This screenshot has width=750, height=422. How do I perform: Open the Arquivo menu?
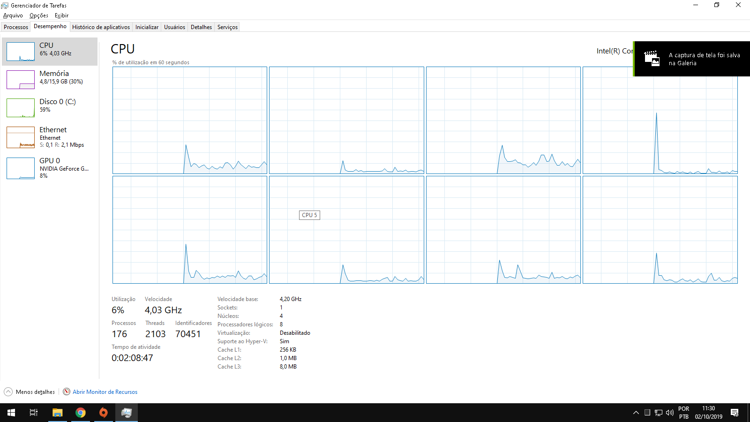[x=13, y=15]
